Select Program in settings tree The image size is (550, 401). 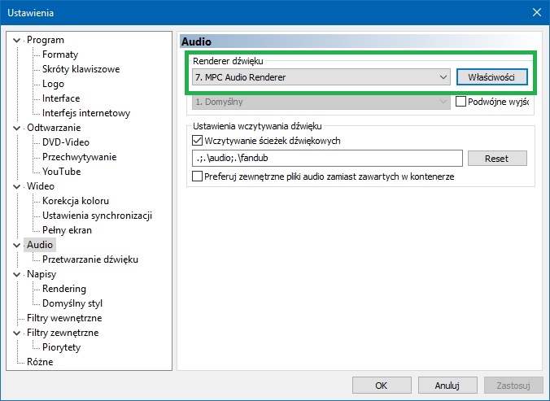click(x=46, y=40)
